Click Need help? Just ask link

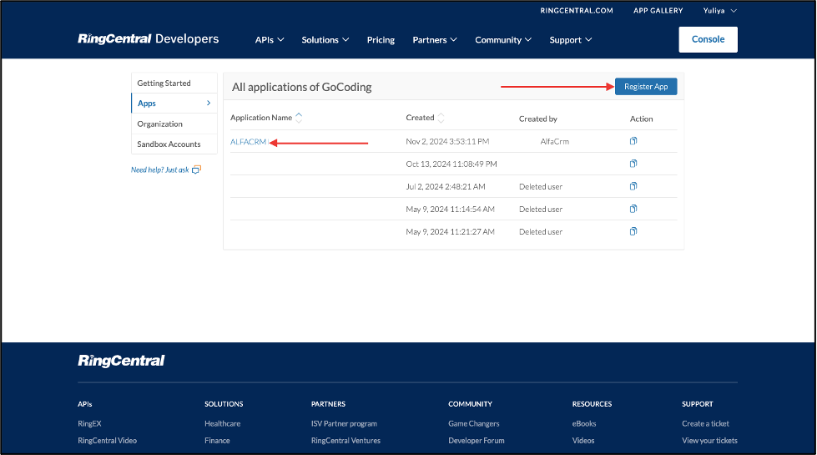coord(159,170)
